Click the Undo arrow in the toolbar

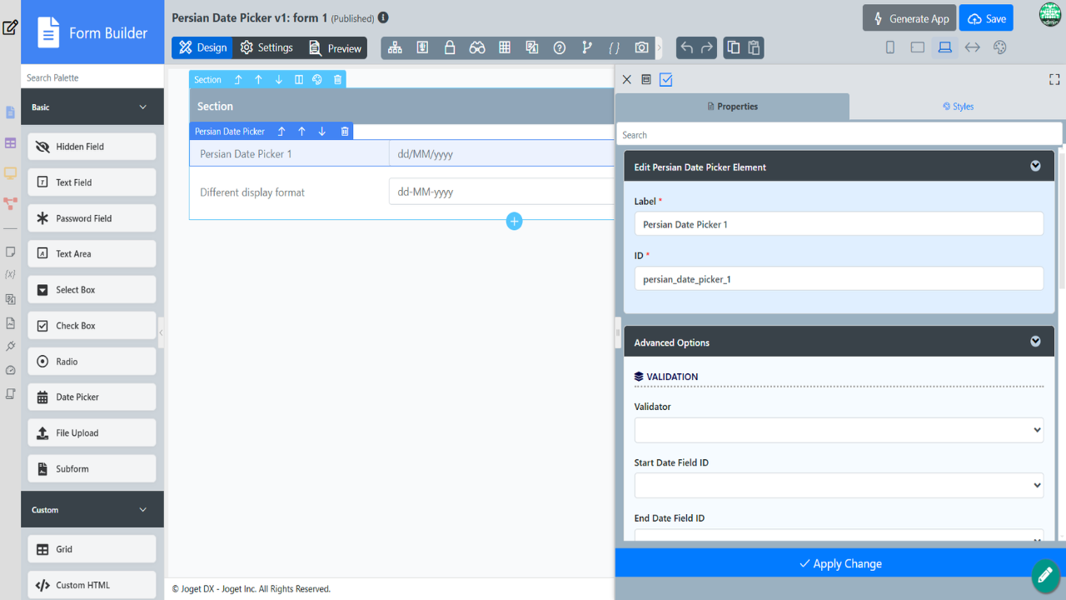(x=686, y=47)
